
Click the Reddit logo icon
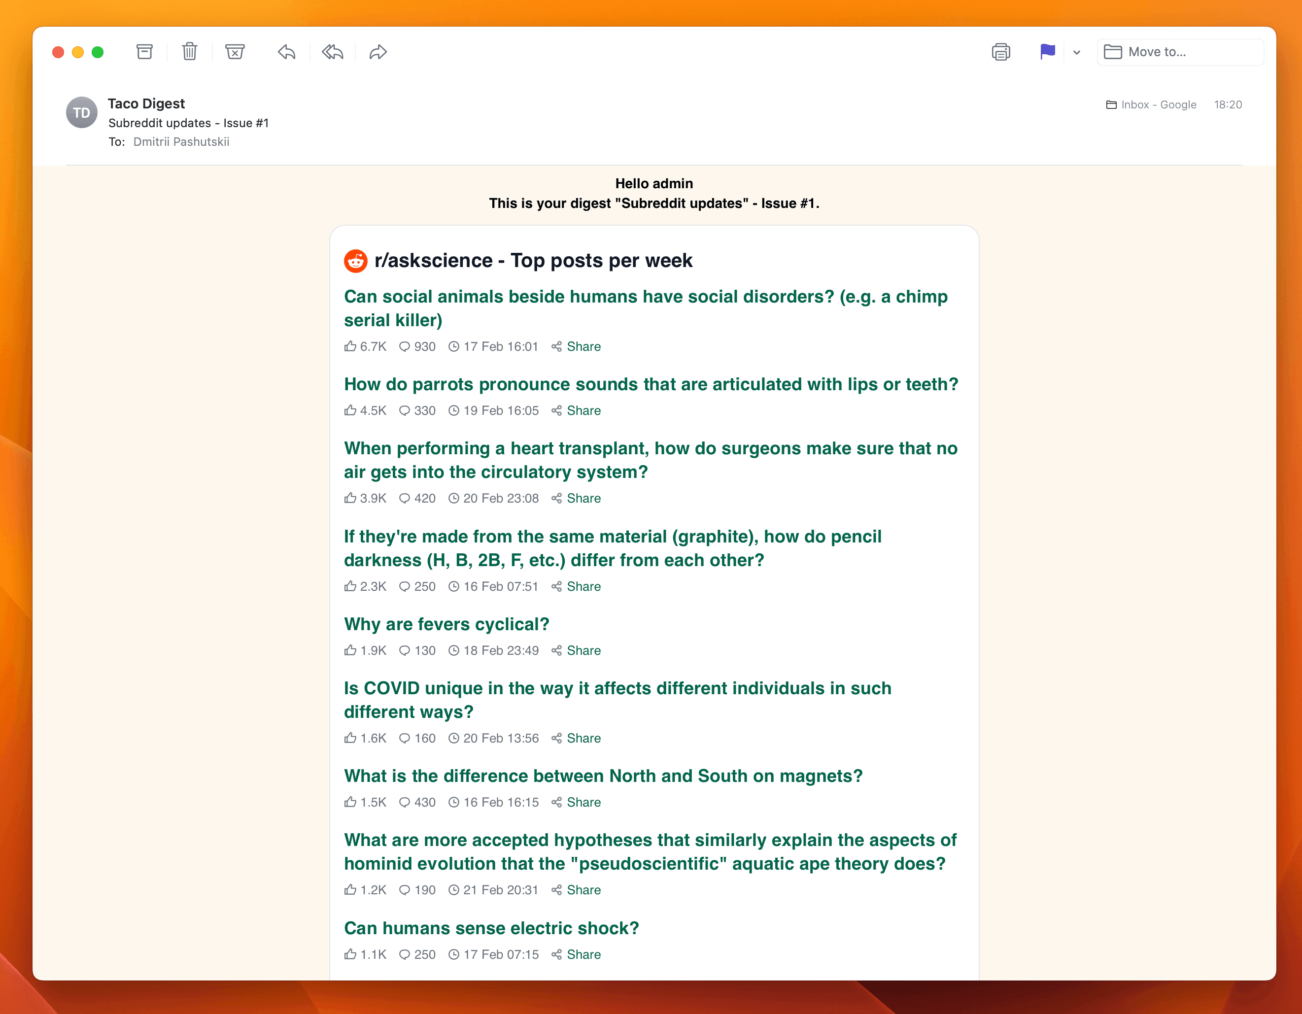356,261
